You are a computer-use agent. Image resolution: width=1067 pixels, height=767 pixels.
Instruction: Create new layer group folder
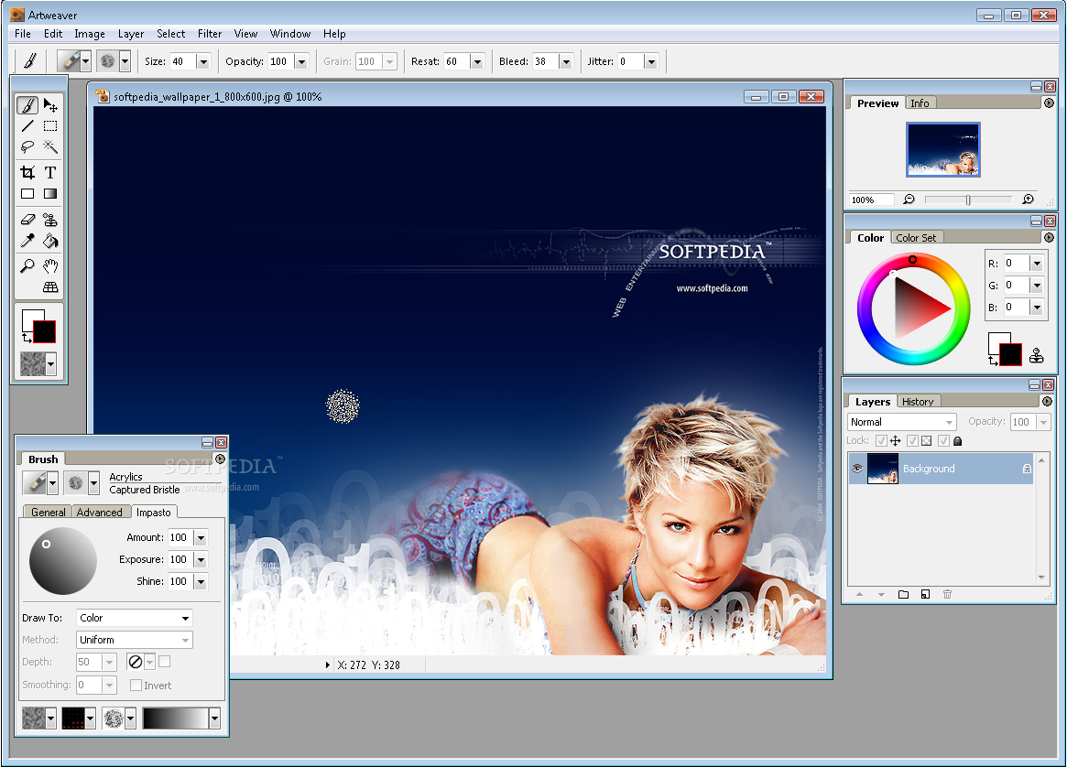pos(903,594)
